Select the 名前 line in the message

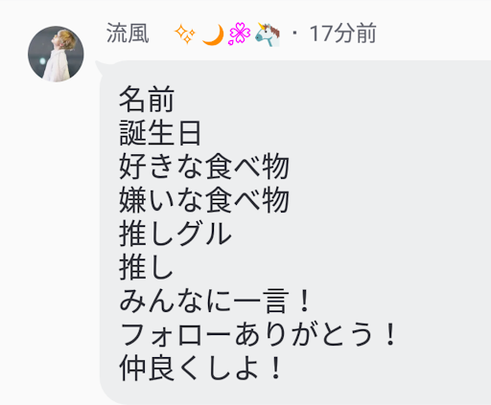click(147, 99)
